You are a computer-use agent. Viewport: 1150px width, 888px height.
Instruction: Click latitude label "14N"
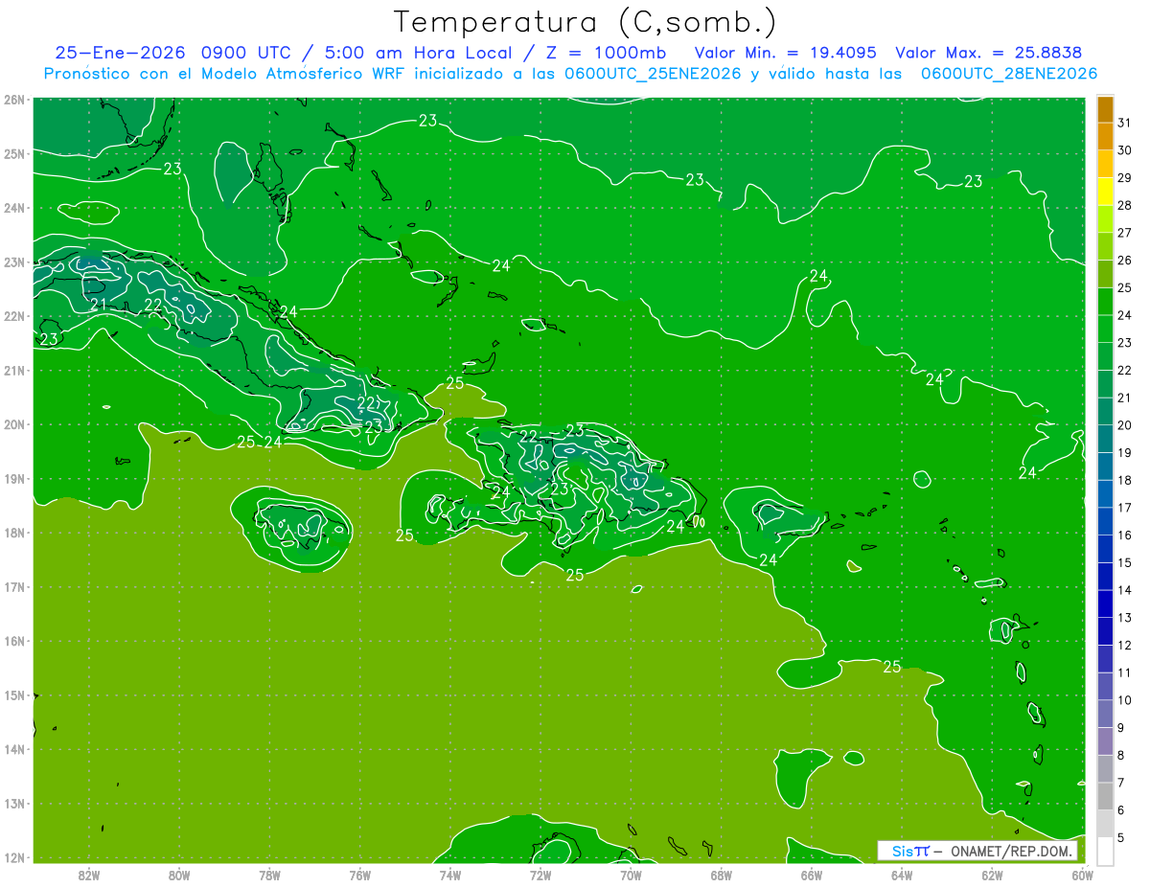13,749
